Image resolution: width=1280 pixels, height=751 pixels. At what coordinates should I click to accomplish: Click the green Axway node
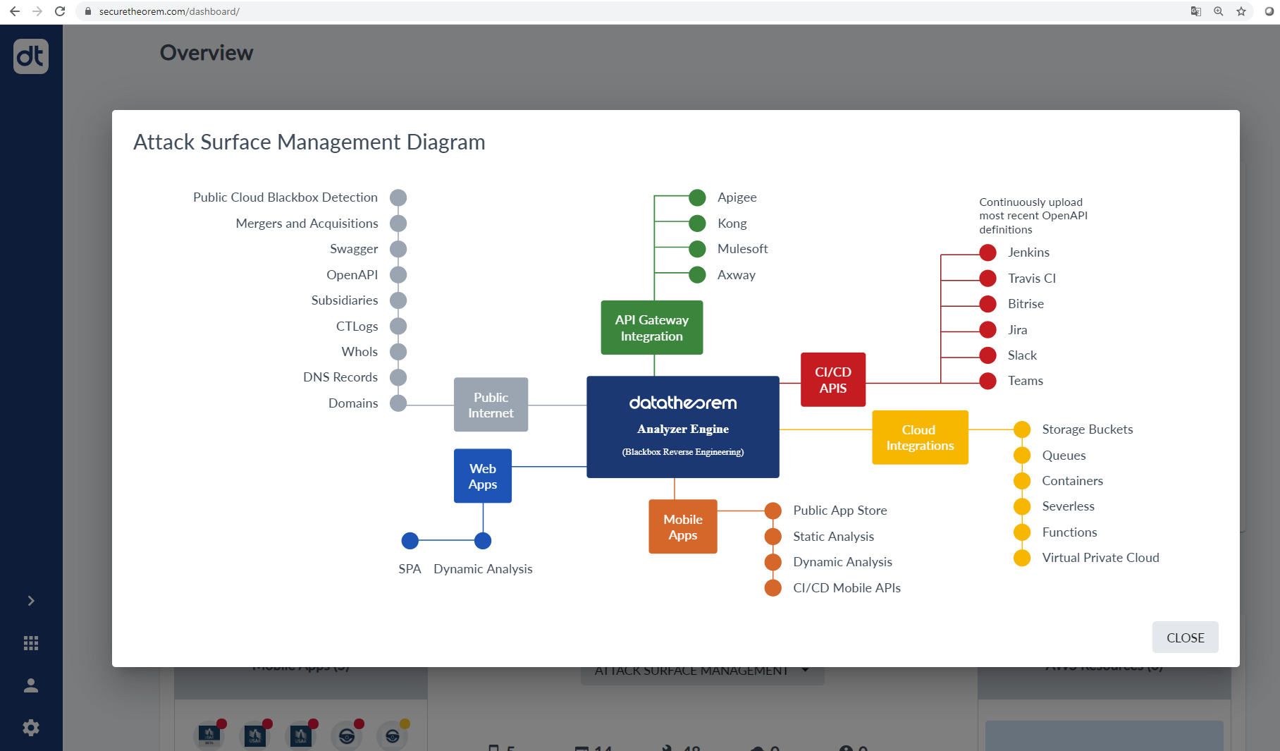697,275
